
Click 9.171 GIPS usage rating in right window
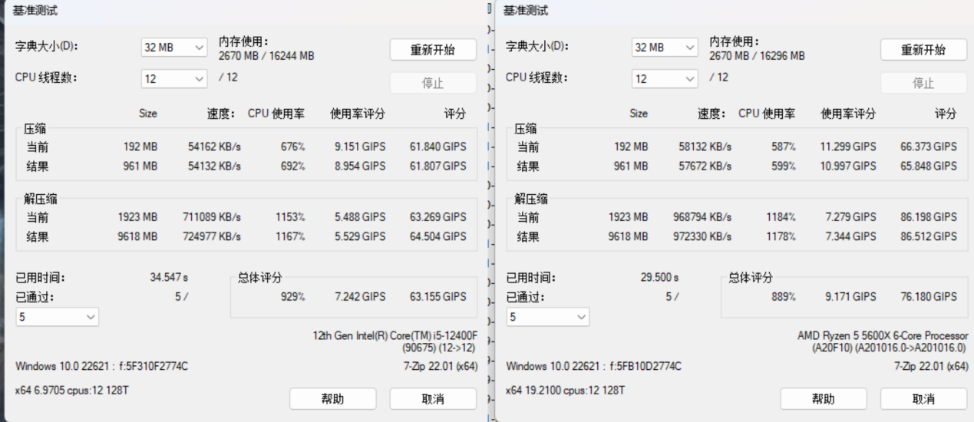pyautogui.click(x=850, y=297)
